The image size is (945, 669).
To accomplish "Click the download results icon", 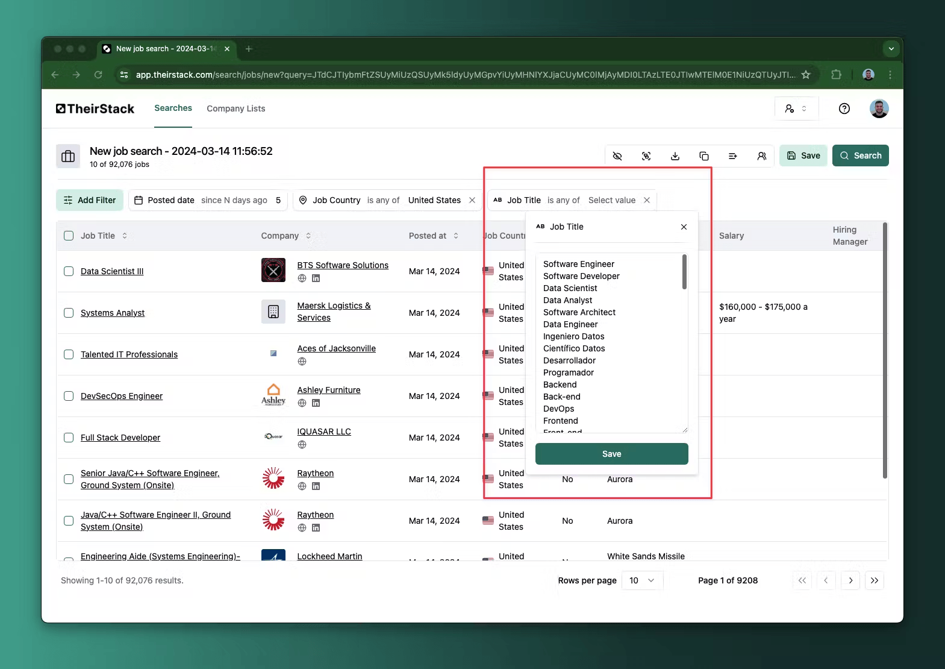I will tap(675, 156).
